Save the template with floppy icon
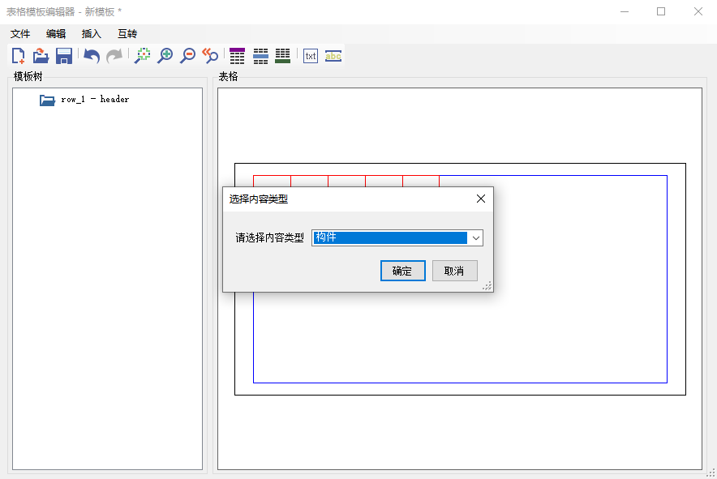The width and height of the screenshot is (717, 479). point(64,56)
